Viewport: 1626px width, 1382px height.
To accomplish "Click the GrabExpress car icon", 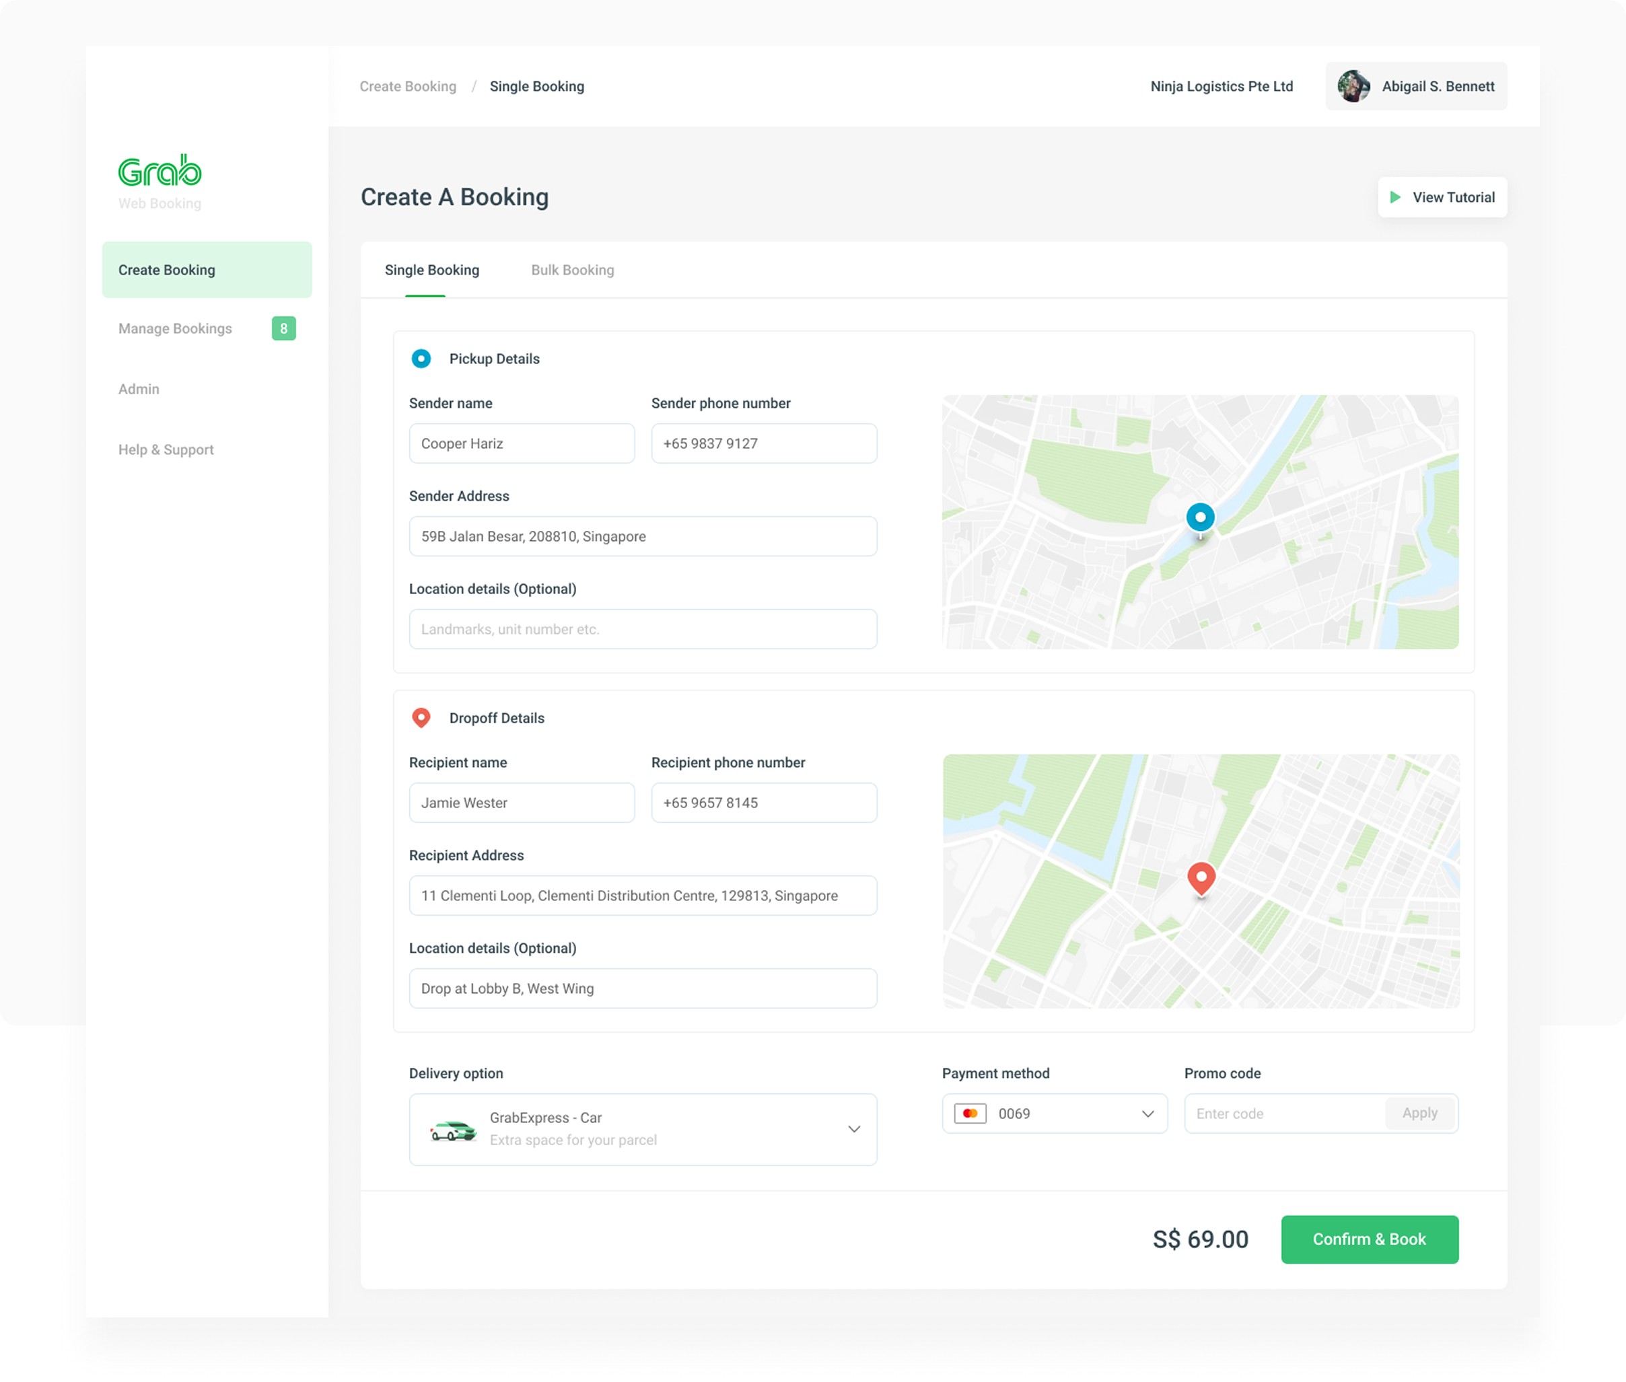I will (453, 1130).
